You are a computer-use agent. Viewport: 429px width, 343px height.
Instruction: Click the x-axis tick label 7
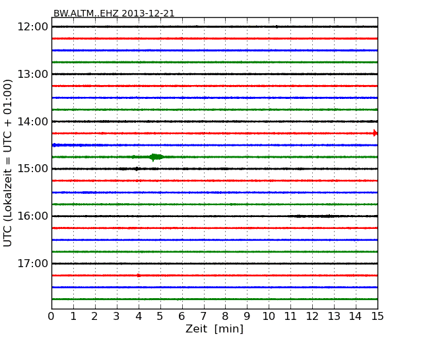203,317
